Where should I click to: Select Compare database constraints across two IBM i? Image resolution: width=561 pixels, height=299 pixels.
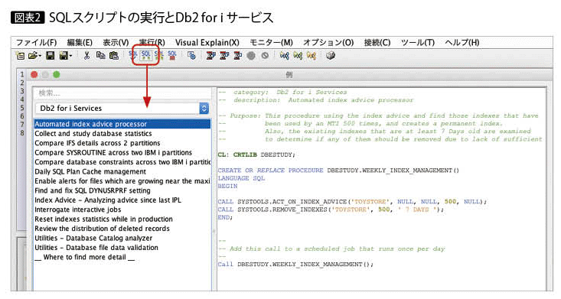(122, 162)
